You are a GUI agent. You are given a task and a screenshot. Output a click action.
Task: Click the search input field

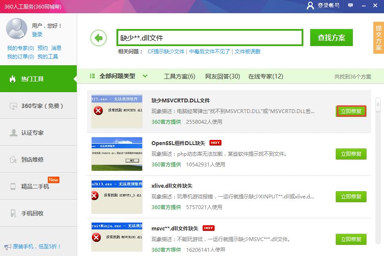[x=210, y=38]
